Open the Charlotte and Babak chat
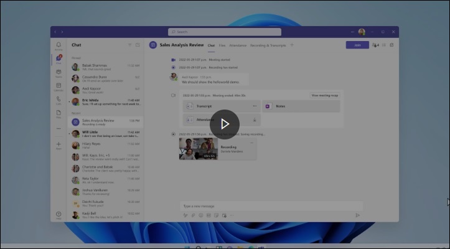Screen dimensions: 450x249 point(105,169)
